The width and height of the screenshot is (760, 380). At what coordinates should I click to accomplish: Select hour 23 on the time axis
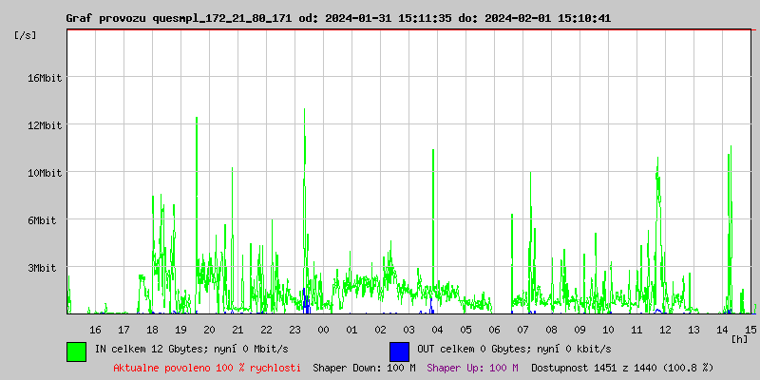point(294,329)
